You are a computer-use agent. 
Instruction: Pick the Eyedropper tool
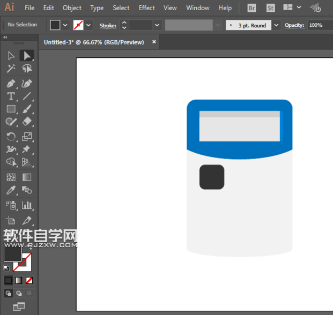pos(11,190)
